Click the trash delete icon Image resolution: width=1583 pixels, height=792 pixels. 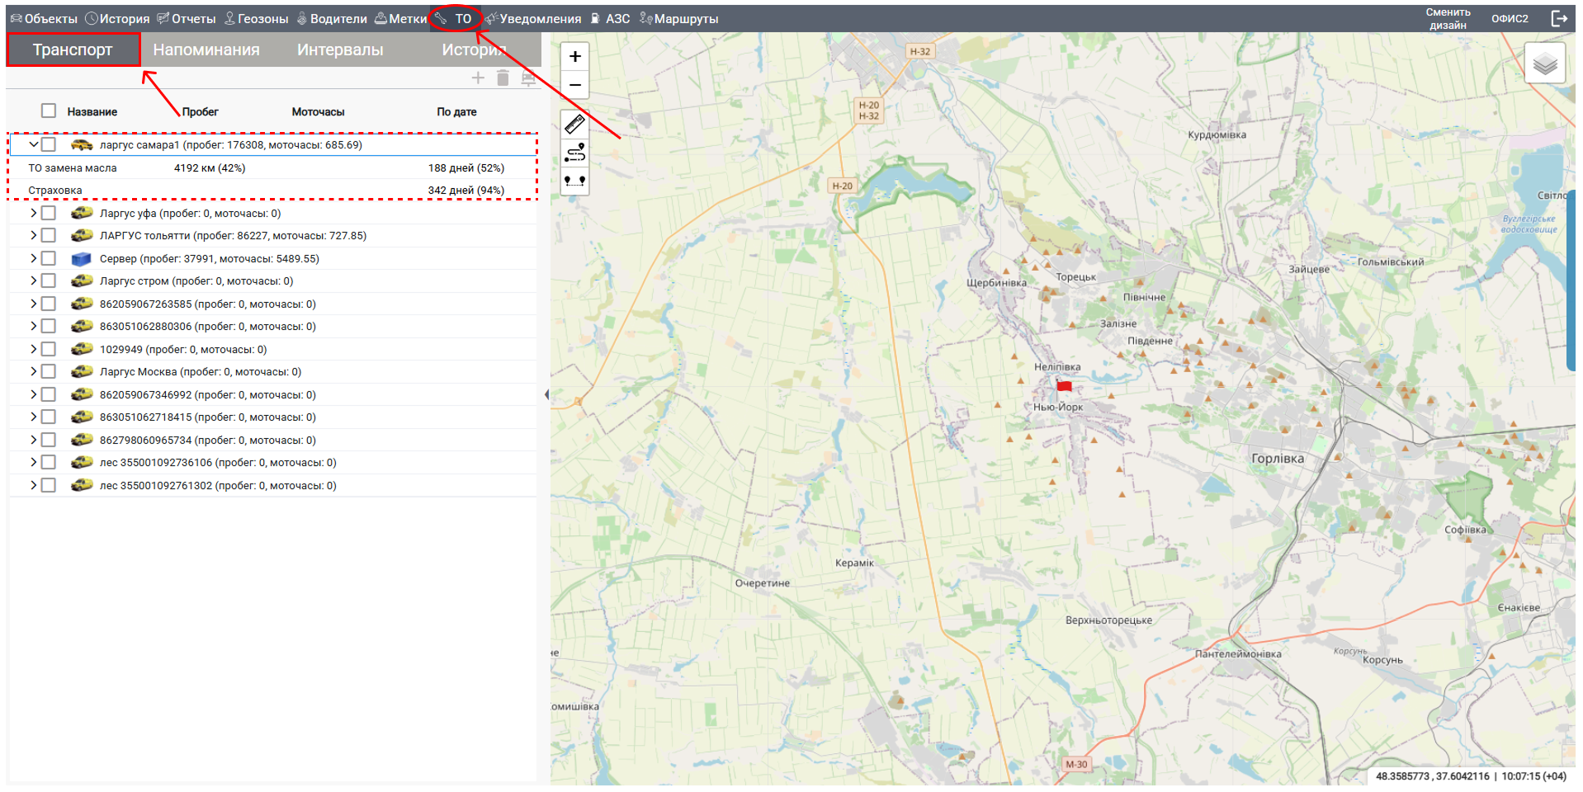tap(503, 78)
